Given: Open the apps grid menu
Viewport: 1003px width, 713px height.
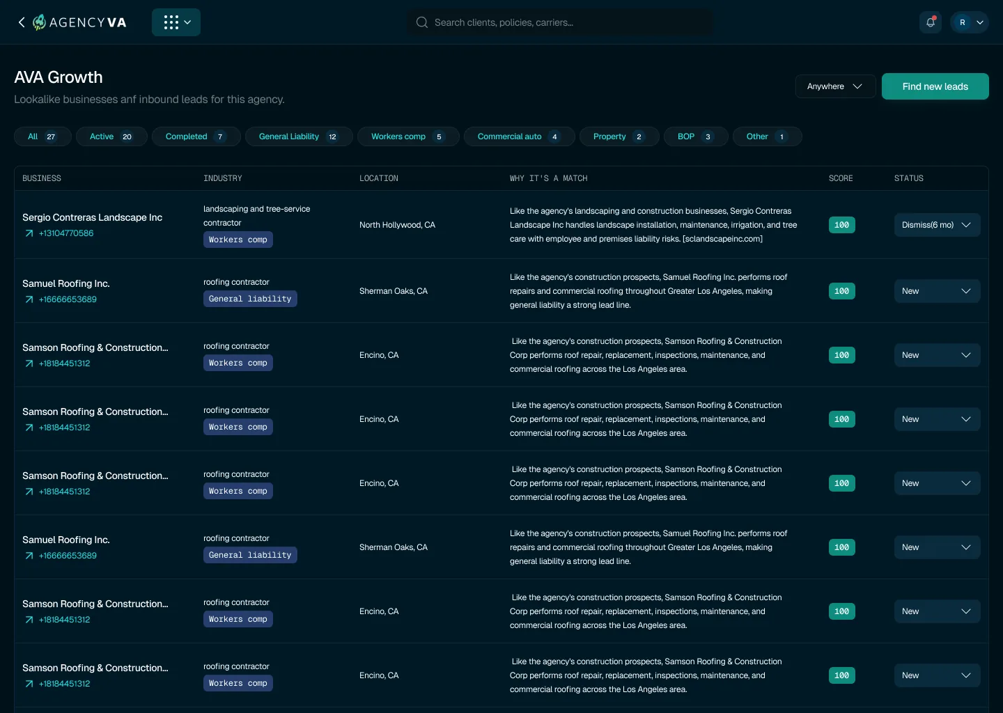Looking at the screenshot, I should click(x=176, y=22).
